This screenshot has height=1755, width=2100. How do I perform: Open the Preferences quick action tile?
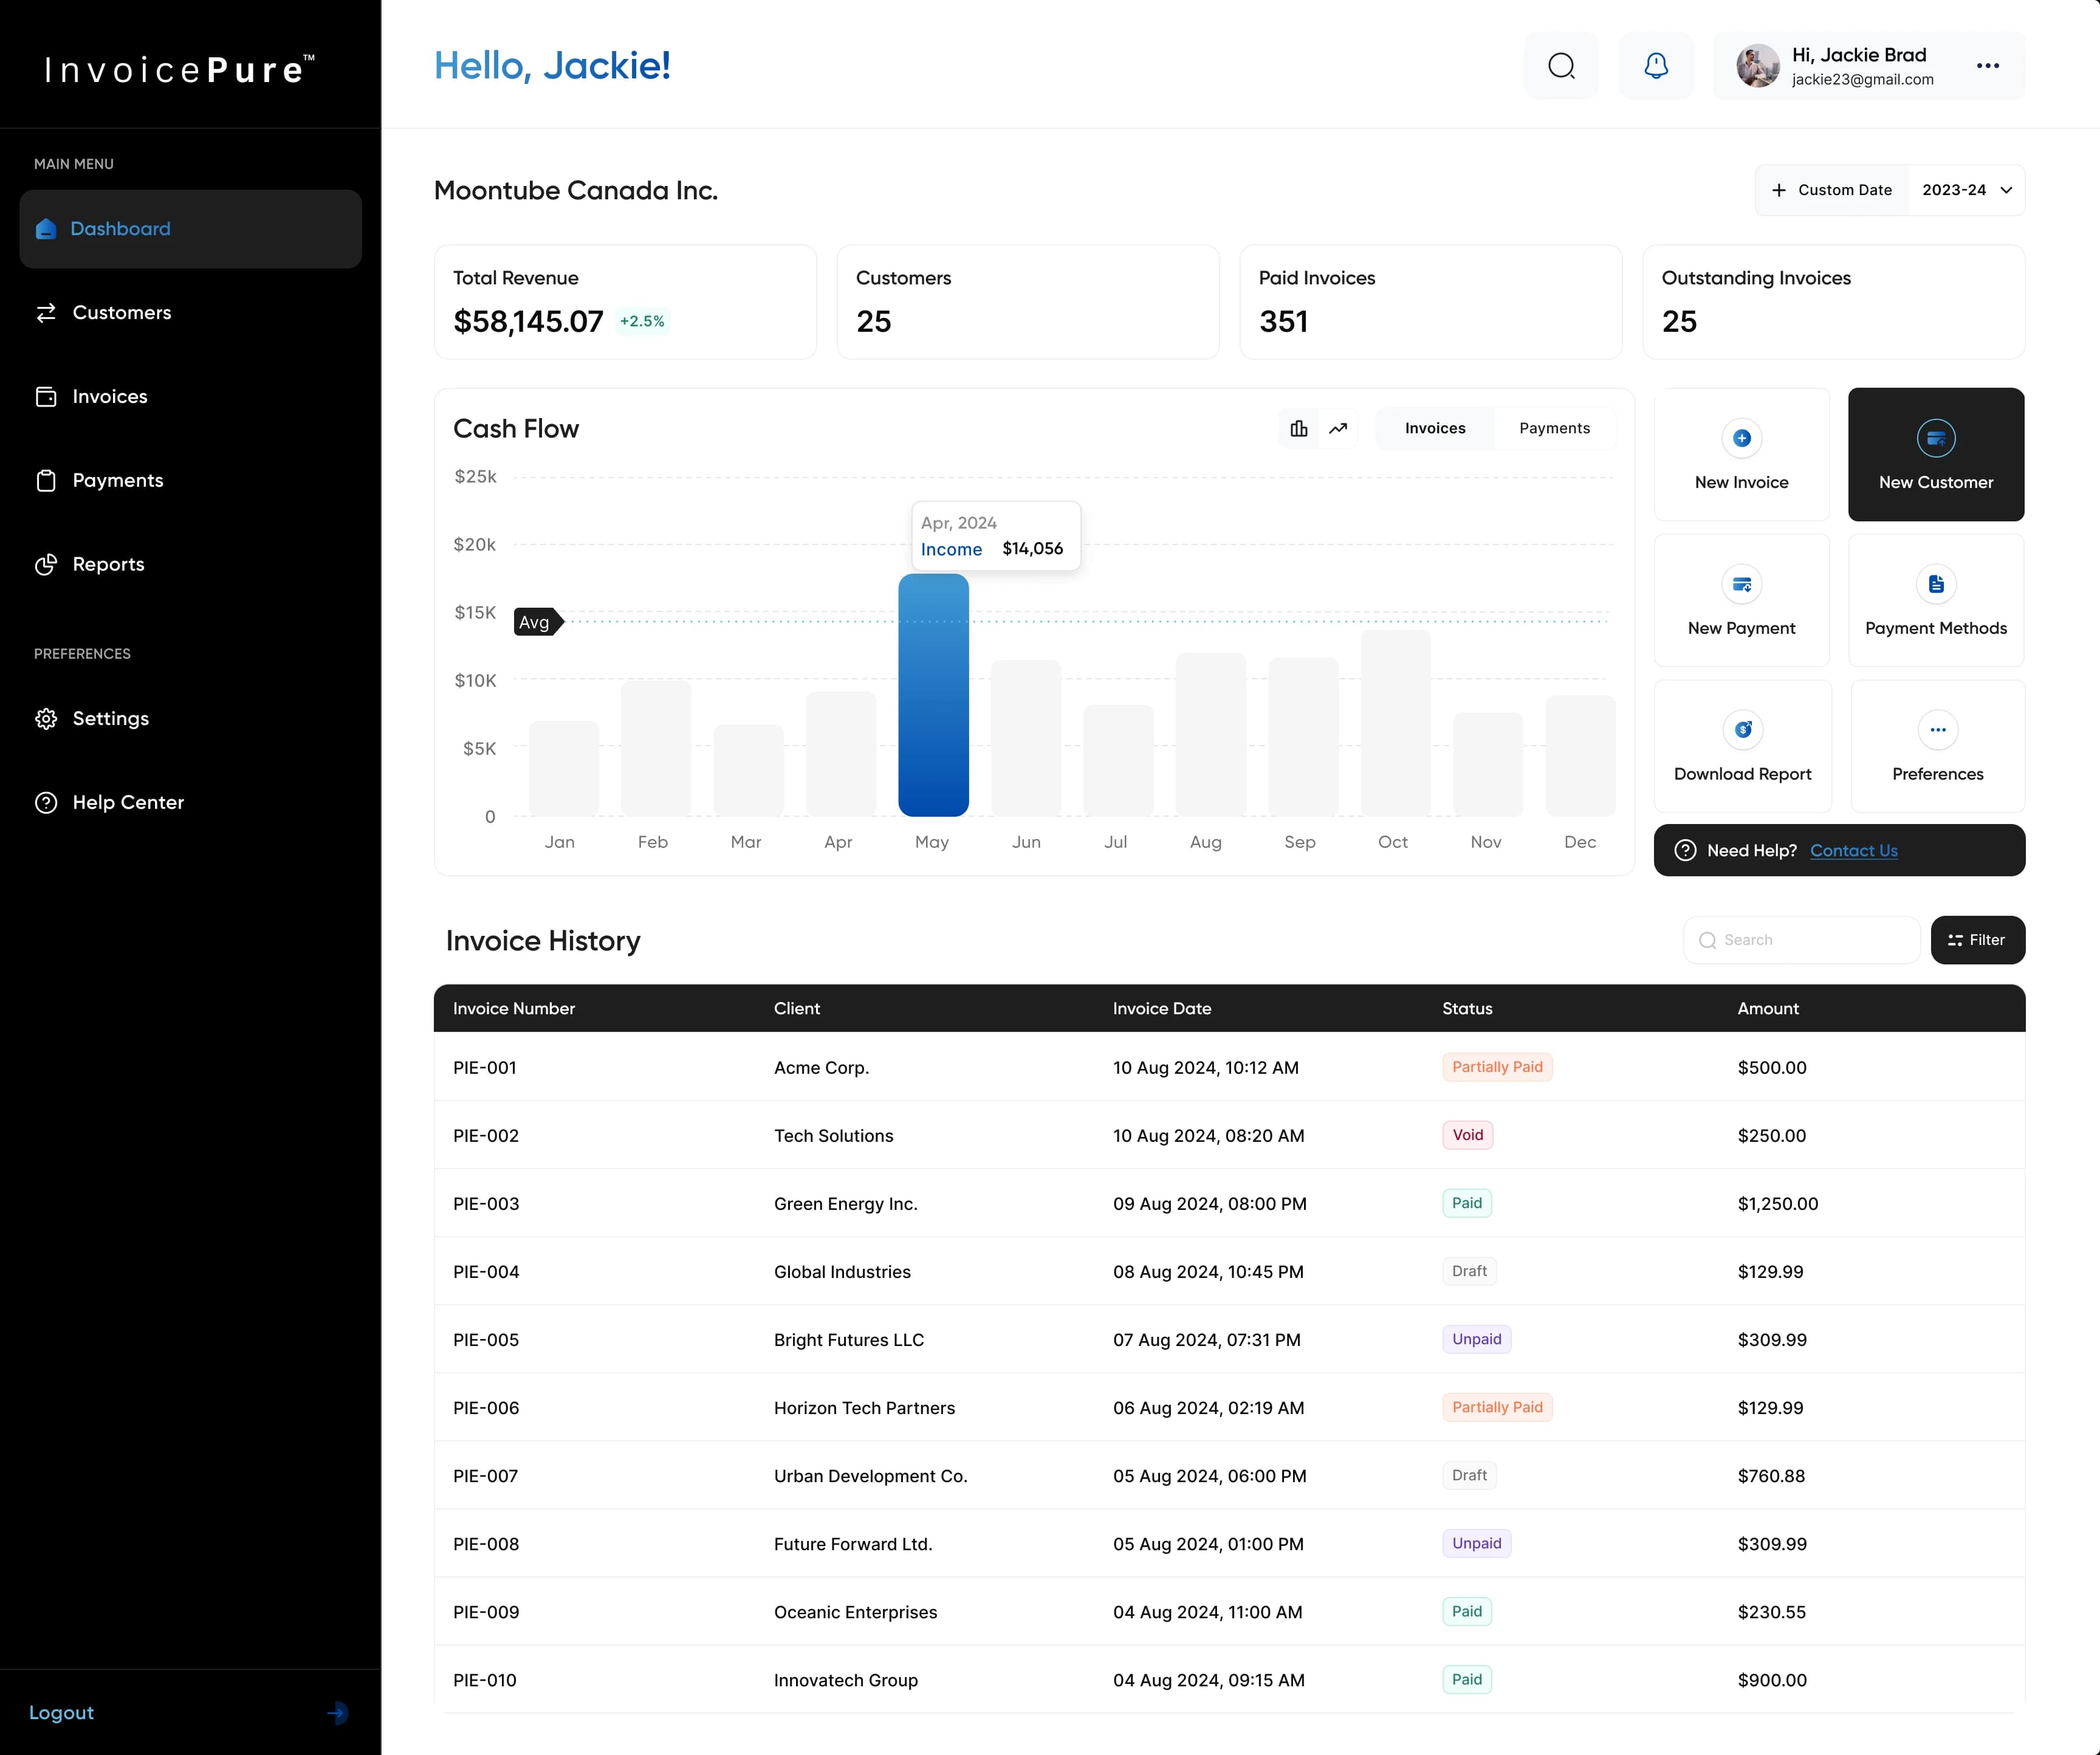coord(1937,747)
